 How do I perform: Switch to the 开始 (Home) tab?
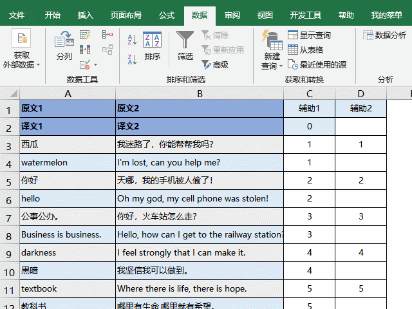(53, 15)
